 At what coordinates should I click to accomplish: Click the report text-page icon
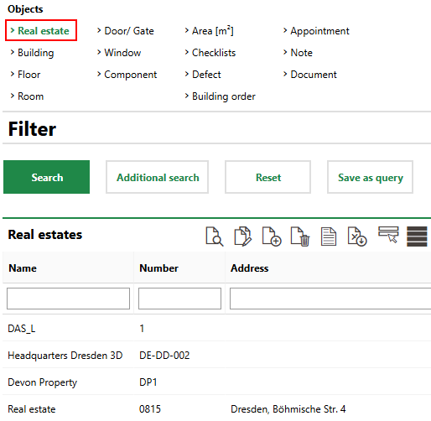pos(329,236)
